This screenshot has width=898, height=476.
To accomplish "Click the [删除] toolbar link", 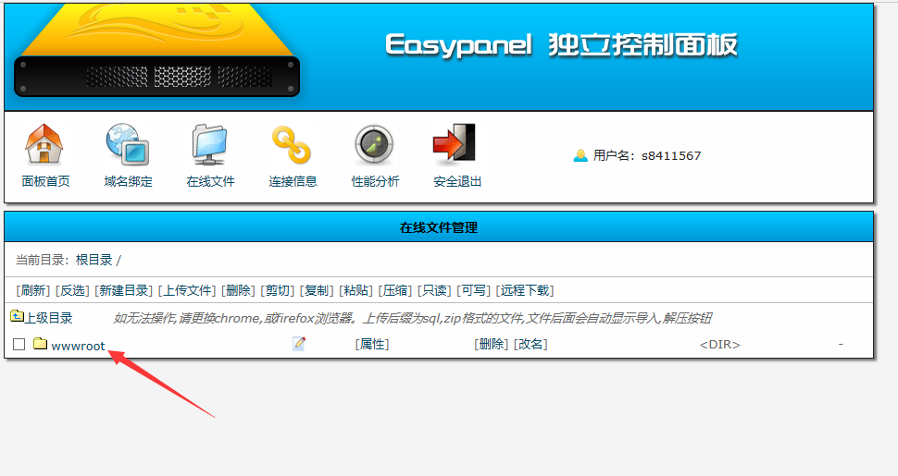I will pos(238,290).
